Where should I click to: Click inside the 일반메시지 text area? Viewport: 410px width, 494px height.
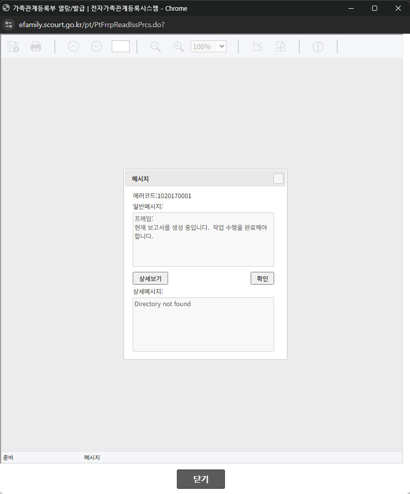pyautogui.click(x=203, y=240)
